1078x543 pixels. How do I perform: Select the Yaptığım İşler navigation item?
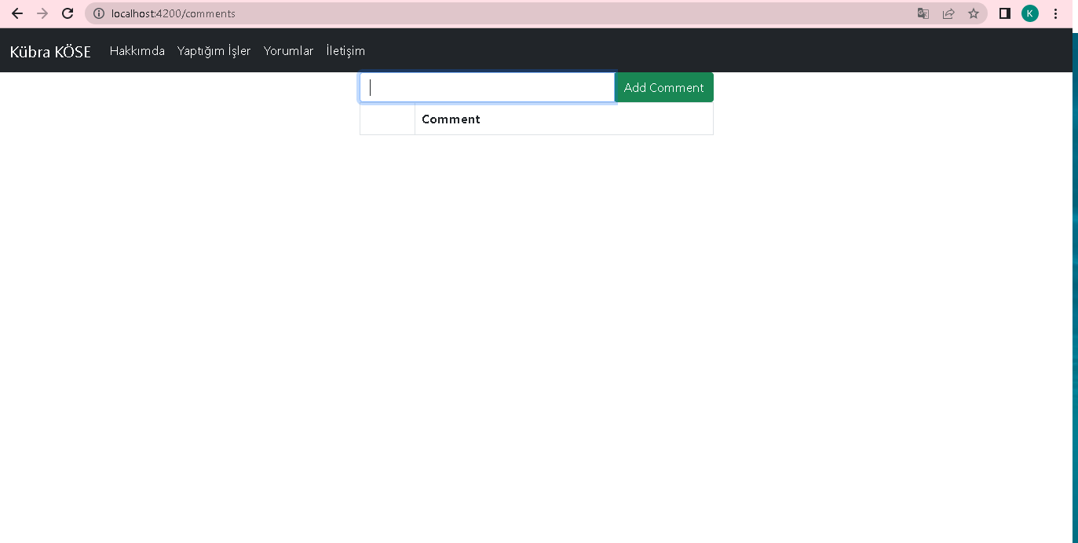click(214, 50)
